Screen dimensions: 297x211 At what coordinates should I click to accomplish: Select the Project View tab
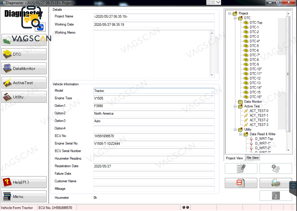tap(234, 158)
